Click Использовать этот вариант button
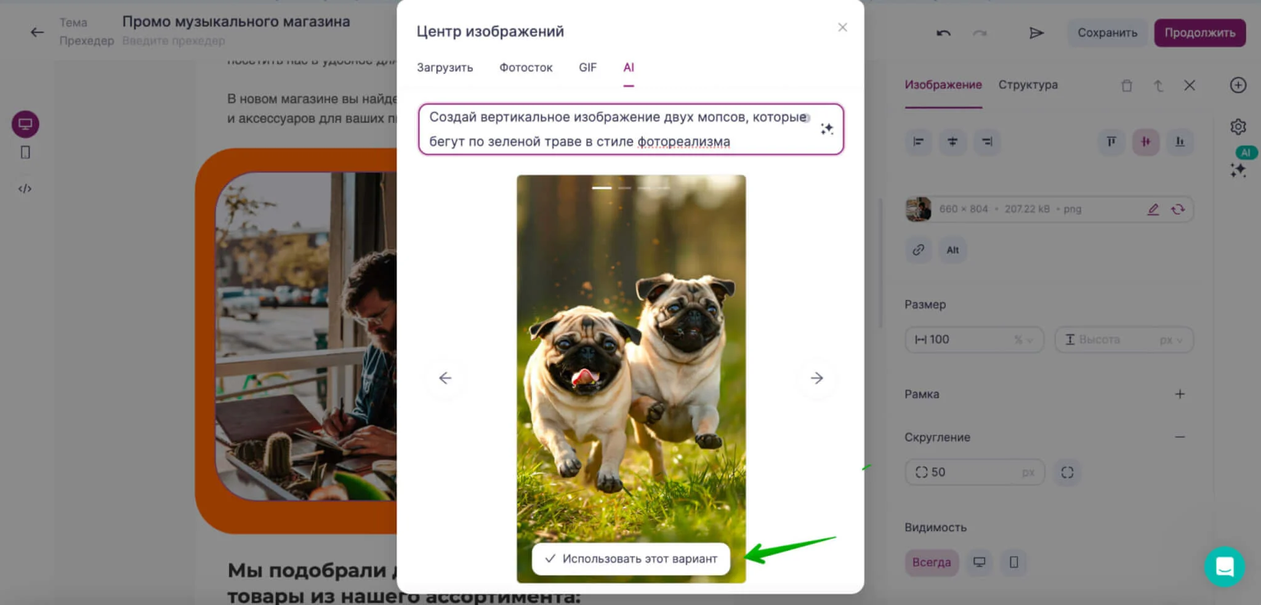 tap(631, 559)
